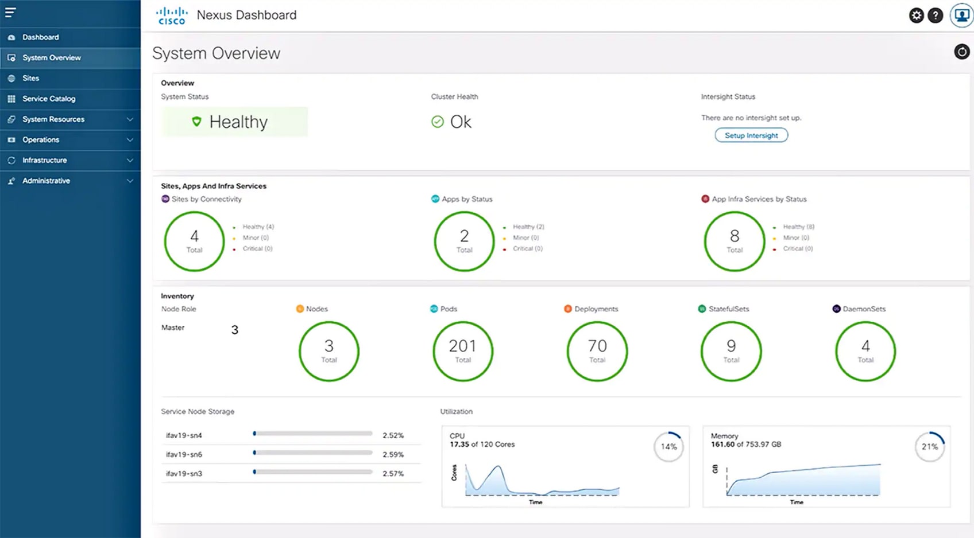Open Service Catalog in the sidebar

click(x=70, y=99)
